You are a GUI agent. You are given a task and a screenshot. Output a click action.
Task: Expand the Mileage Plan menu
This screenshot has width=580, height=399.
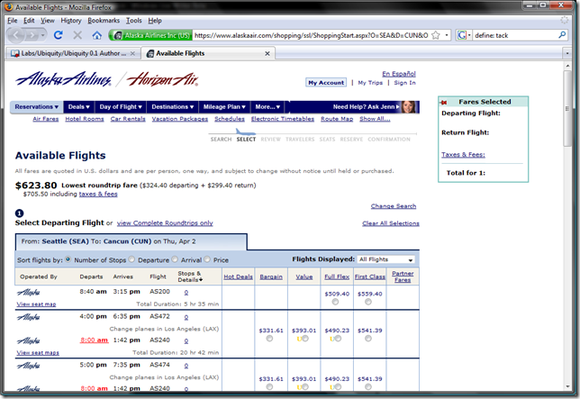(x=224, y=107)
